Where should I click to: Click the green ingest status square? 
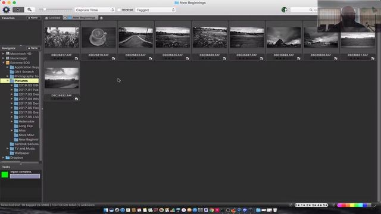(5, 174)
